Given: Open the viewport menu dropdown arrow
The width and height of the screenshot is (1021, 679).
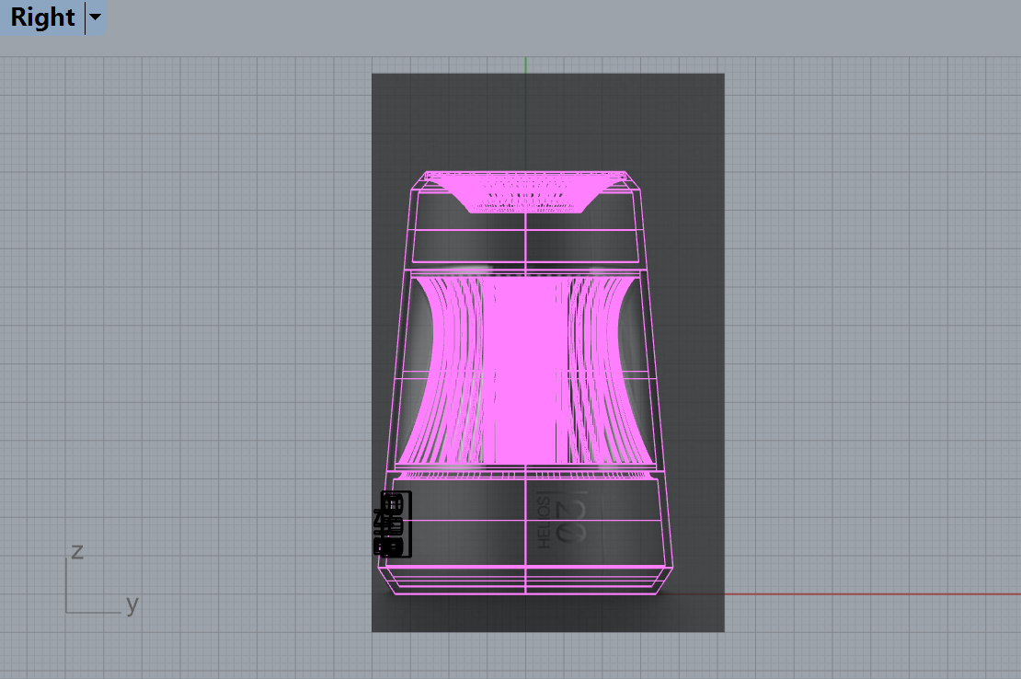Looking at the screenshot, I should point(96,17).
